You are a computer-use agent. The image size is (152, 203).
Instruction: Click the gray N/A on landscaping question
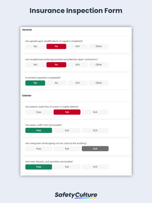(95, 148)
